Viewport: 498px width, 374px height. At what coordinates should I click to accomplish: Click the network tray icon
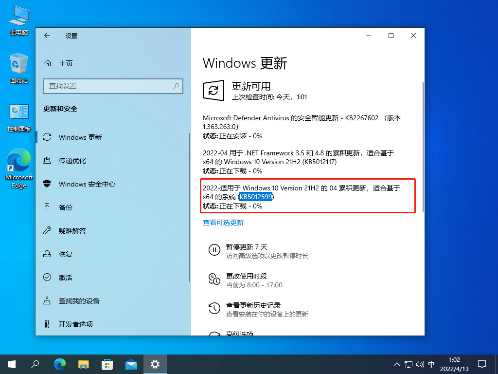[409, 364]
